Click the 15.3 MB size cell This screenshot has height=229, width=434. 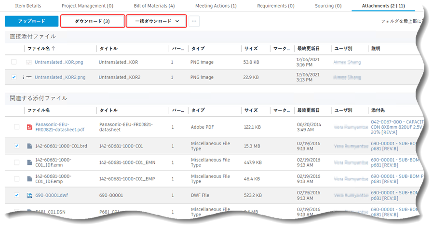(x=252, y=146)
